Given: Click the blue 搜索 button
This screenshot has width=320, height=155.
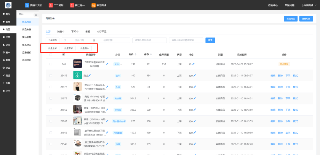Looking at the screenshot, I should (210, 40).
